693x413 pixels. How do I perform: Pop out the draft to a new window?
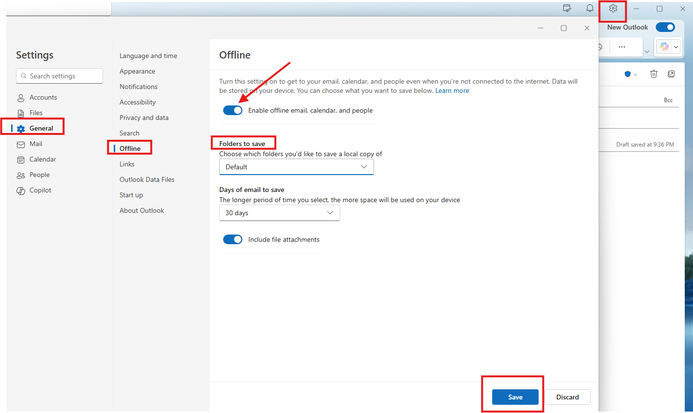coord(671,74)
